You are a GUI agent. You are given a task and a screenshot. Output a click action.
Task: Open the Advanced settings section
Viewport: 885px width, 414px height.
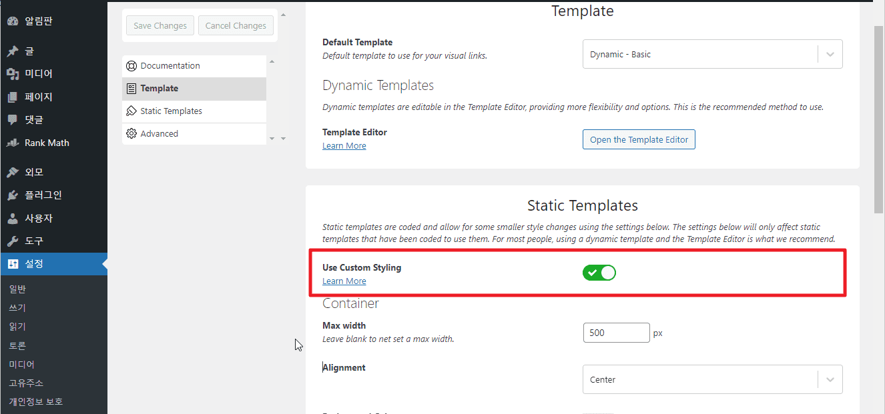tap(159, 134)
